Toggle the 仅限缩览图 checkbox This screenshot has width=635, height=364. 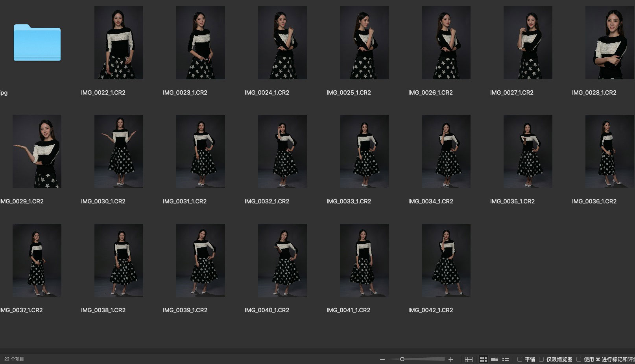pyautogui.click(x=541, y=359)
